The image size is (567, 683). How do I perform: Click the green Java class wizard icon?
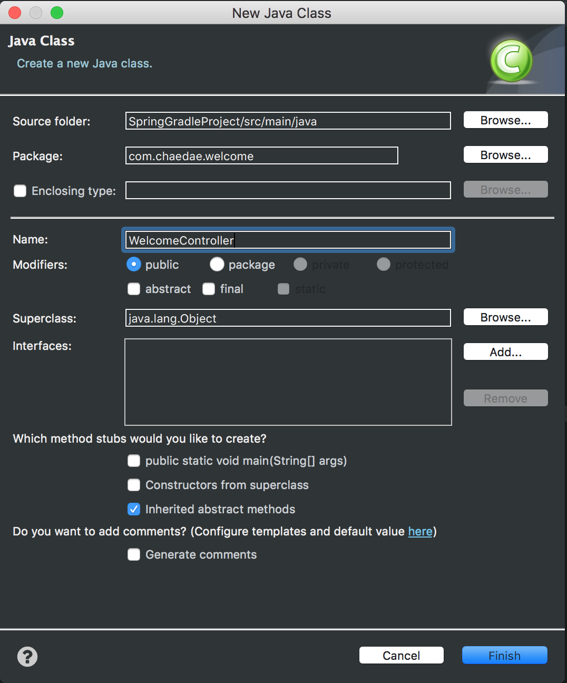(511, 60)
